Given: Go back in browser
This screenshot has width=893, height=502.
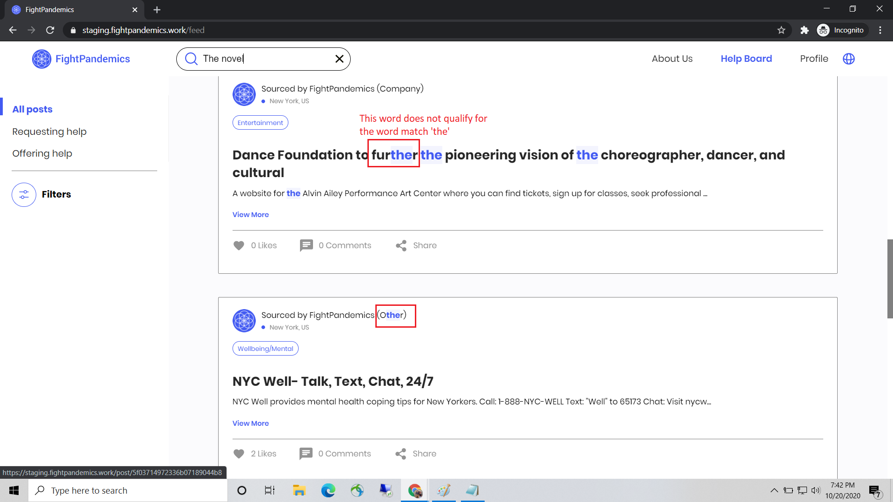Looking at the screenshot, I should pyautogui.click(x=13, y=30).
